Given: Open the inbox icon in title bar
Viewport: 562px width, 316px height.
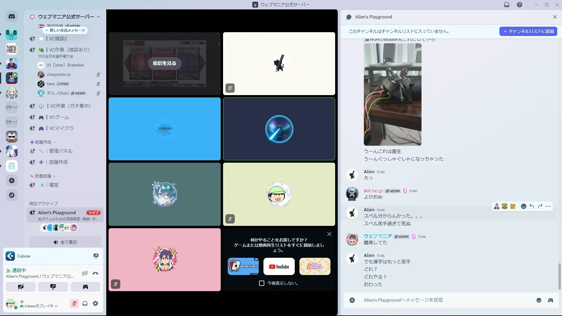Looking at the screenshot, I should pos(507,5).
